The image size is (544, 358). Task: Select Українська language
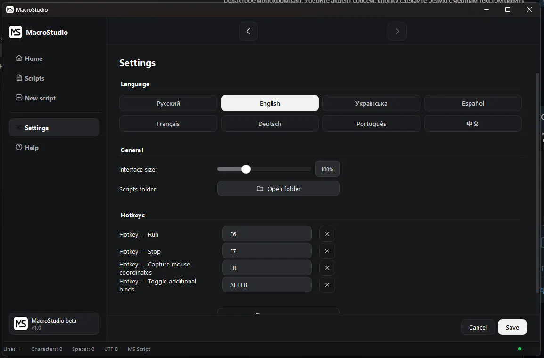click(371, 103)
